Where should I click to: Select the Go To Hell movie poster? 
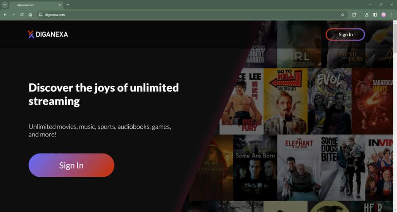(285, 101)
